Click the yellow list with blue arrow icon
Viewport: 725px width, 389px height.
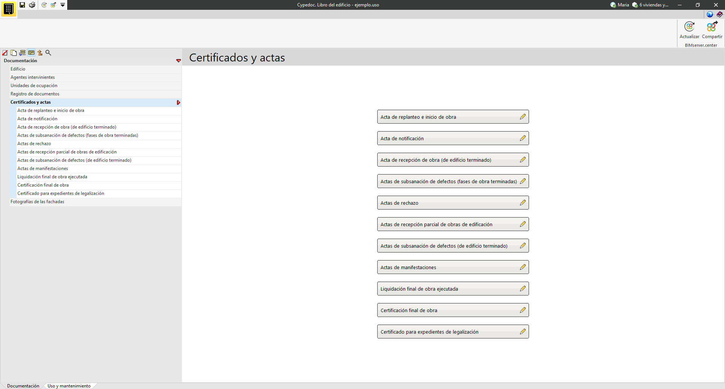(23, 53)
